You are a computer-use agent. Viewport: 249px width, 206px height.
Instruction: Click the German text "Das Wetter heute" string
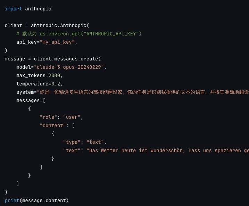[x=168, y=150]
